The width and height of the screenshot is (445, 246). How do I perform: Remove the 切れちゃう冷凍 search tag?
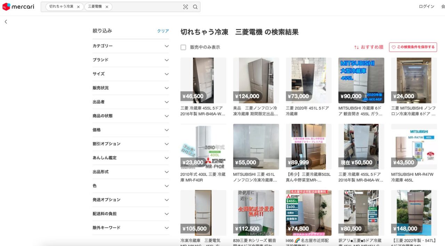click(78, 7)
